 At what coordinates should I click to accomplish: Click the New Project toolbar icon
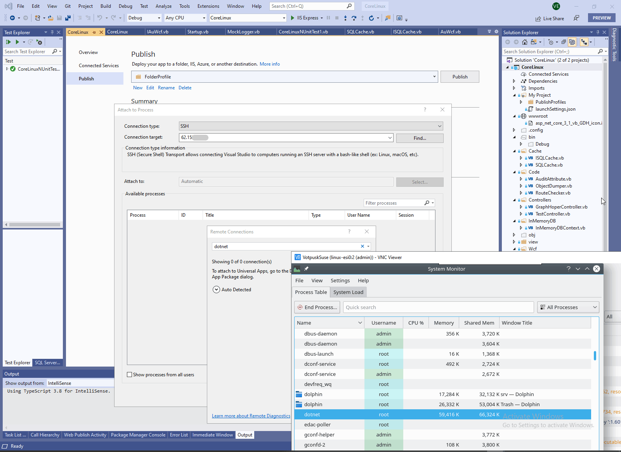click(37, 18)
